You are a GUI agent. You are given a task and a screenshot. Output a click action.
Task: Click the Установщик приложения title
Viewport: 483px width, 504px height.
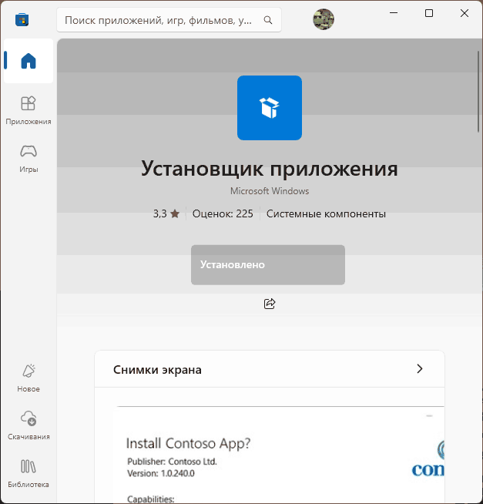(x=270, y=168)
